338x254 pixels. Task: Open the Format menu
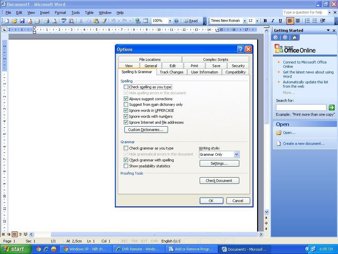(x=60, y=13)
